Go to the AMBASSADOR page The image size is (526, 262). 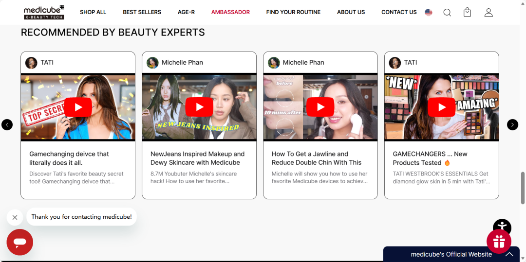point(230,12)
